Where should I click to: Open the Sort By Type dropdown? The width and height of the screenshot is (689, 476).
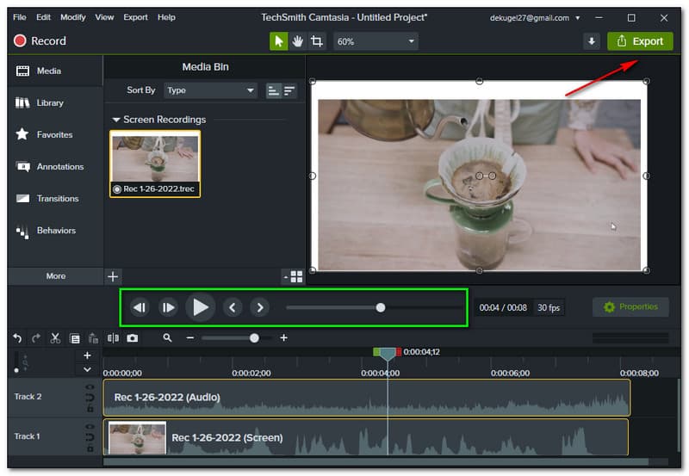pyautogui.click(x=210, y=90)
